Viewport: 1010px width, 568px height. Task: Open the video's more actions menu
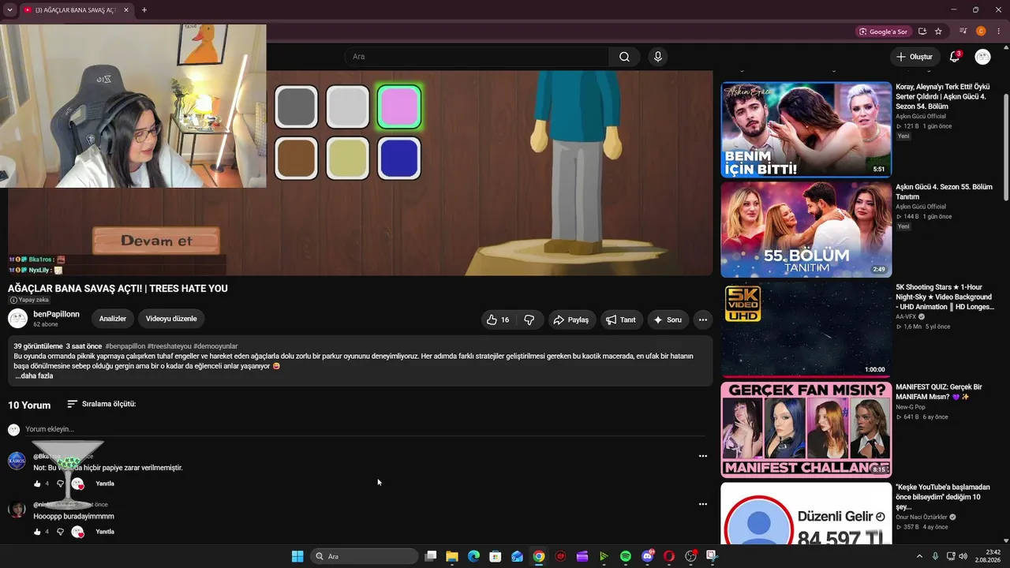[702, 319]
